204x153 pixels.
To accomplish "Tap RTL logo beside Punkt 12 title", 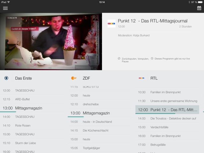I will tap(112, 24).
